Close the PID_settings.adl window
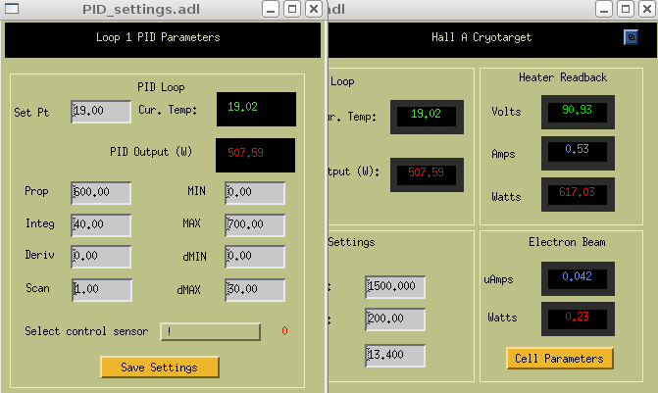This screenshot has width=658, height=393. tap(314, 9)
